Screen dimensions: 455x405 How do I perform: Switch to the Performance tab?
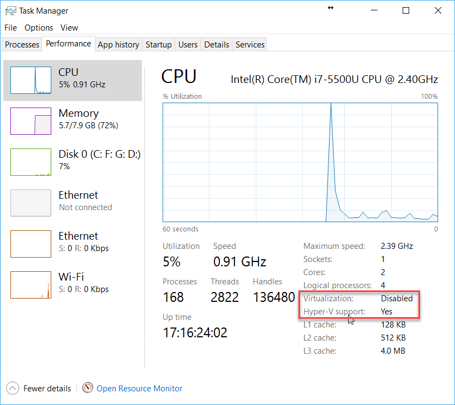(x=69, y=44)
